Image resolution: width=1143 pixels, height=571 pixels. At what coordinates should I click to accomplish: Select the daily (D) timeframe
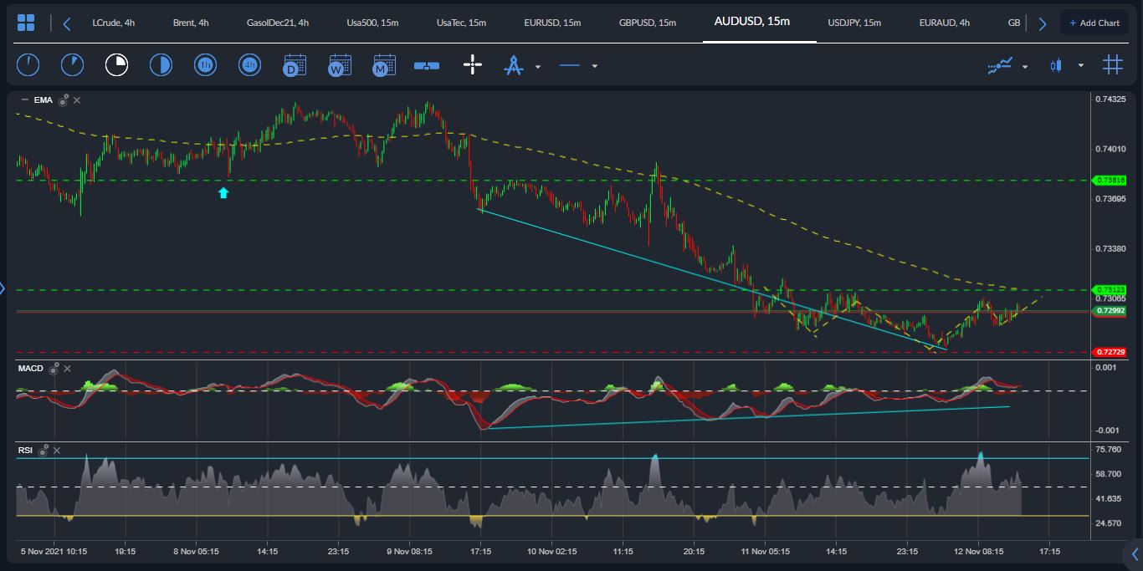coord(295,64)
